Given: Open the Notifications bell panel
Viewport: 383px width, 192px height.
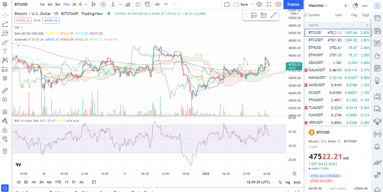Looking at the screenshot, I should pyautogui.click(x=377, y=147).
